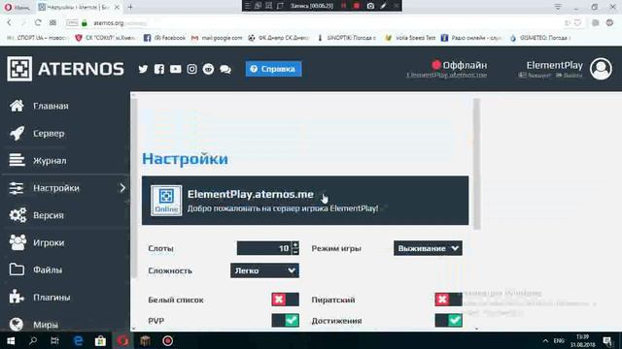The image size is (622, 349).
Task: Increase the Слоты value with up arrow
Action: click(x=295, y=245)
